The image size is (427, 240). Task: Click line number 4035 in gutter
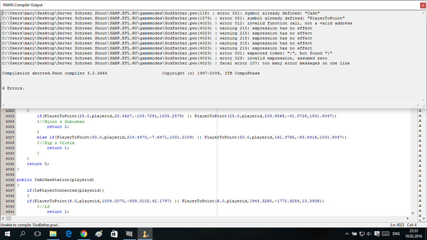10,180
